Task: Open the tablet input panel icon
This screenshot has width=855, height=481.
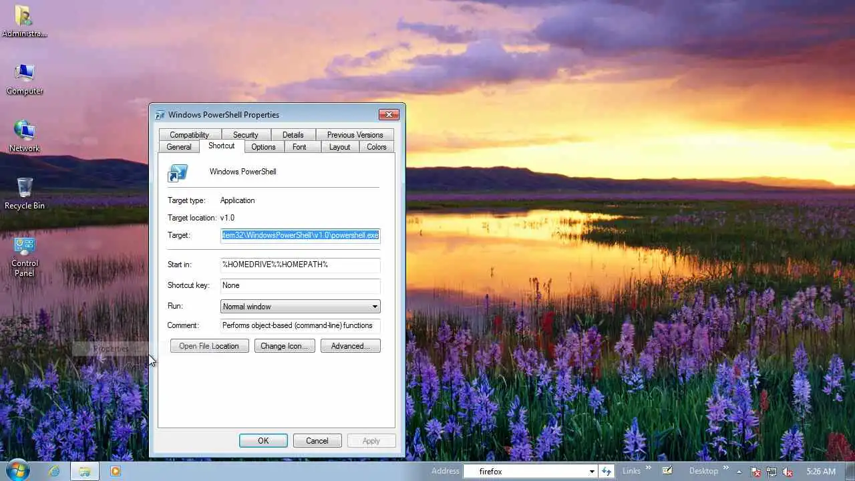Action: coord(667,471)
